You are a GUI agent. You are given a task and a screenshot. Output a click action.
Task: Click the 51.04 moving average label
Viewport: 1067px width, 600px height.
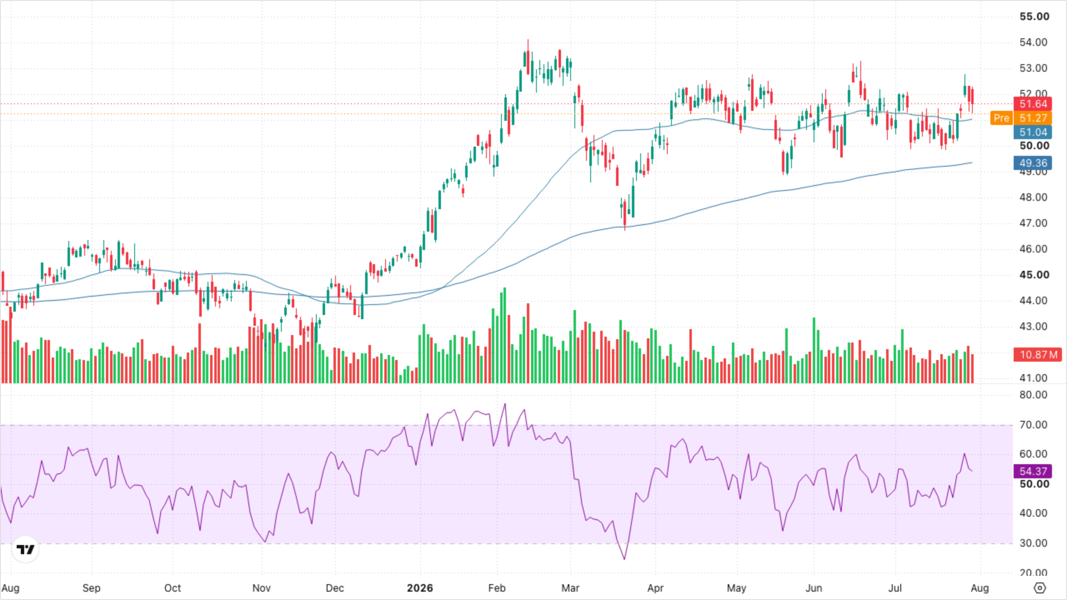pos(1033,132)
